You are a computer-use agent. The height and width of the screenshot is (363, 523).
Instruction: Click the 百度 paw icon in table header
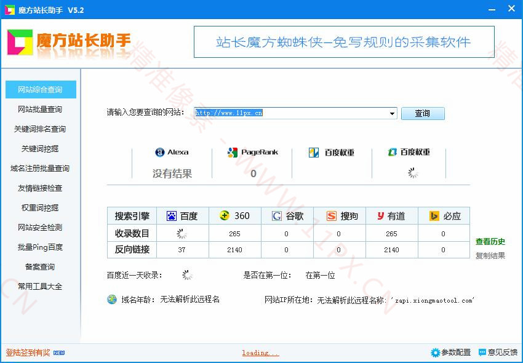click(x=172, y=216)
